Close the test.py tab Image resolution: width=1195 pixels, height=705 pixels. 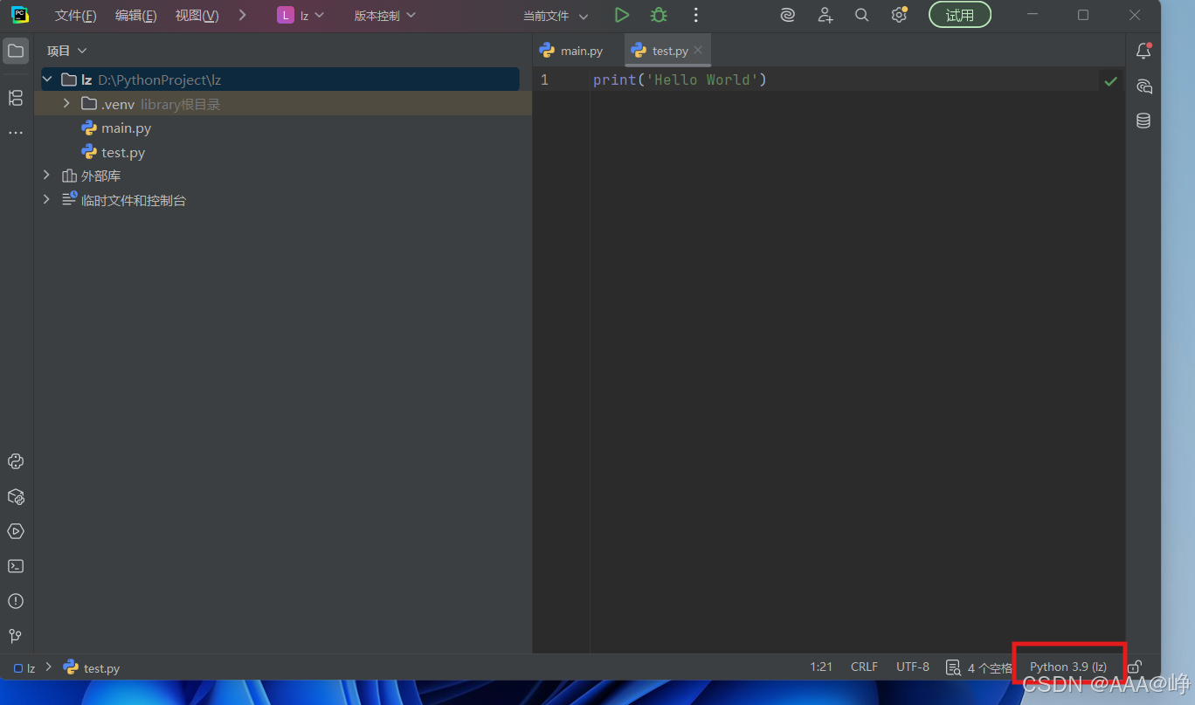pos(698,51)
